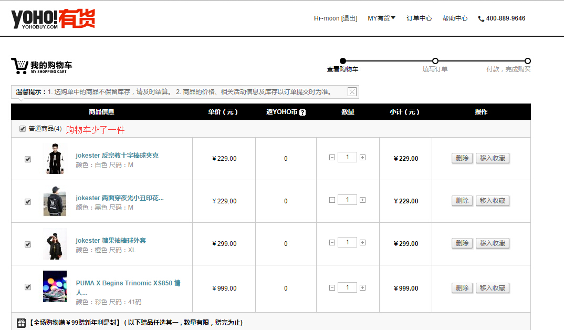The height and width of the screenshot is (330, 564).
Task: Toggle the 普通商品(4) select-all checkbox
Action: (23, 129)
